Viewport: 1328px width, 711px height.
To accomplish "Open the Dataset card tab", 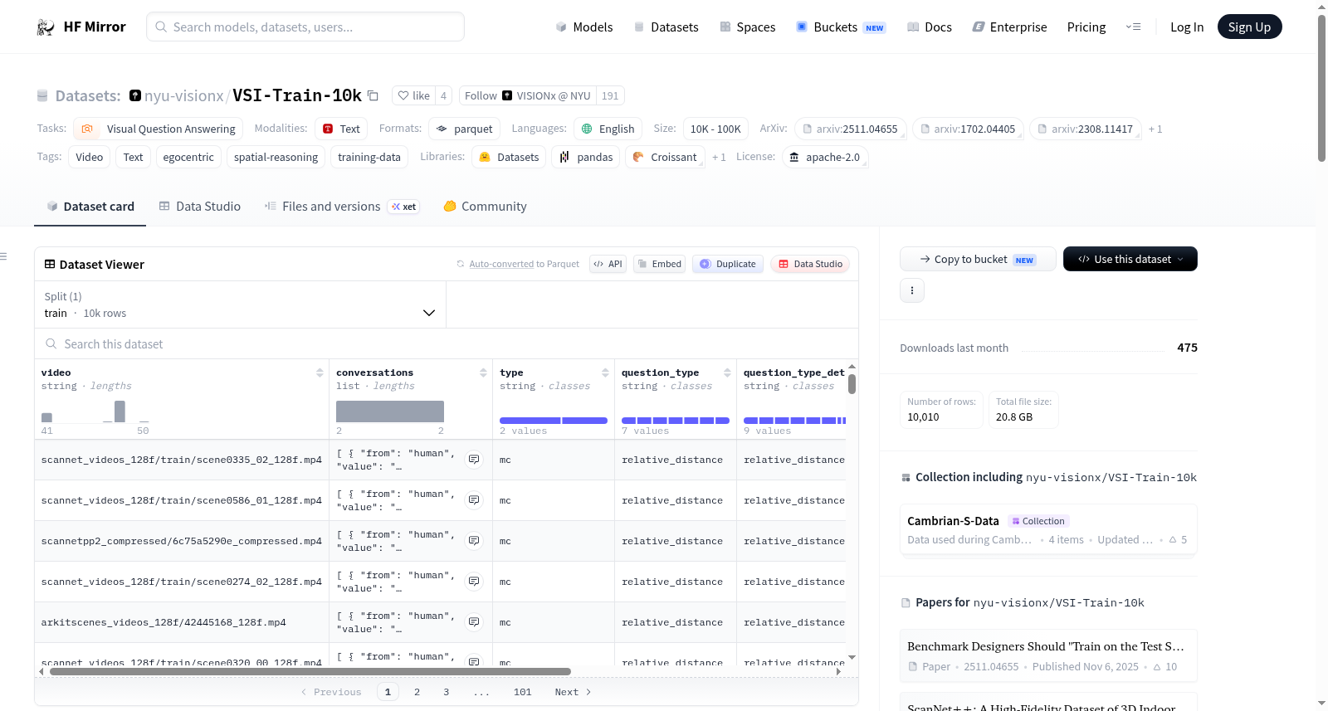I will click(90, 207).
